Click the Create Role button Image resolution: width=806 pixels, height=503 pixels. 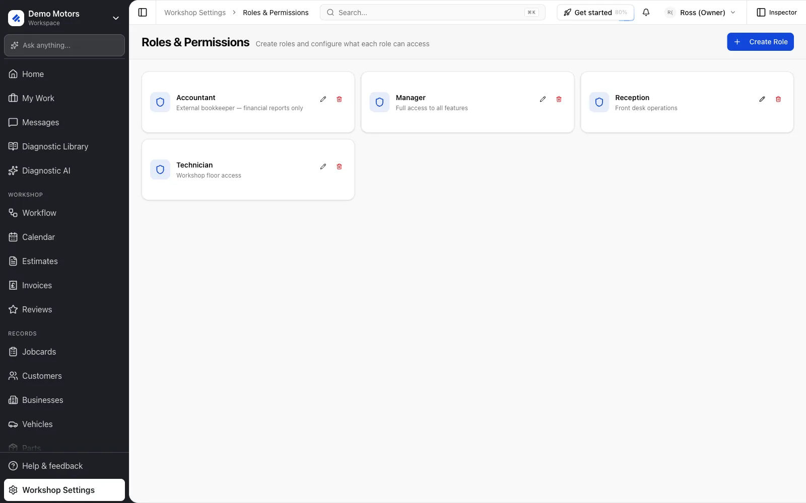pyautogui.click(x=760, y=42)
